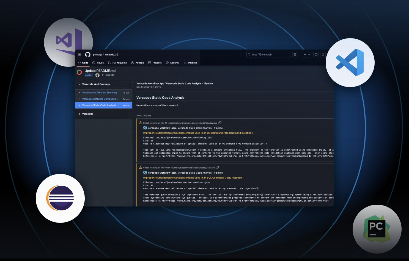Open the GitHub hamburger navigation menu
The width and height of the screenshot is (409, 261).
click(x=79, y=55)
